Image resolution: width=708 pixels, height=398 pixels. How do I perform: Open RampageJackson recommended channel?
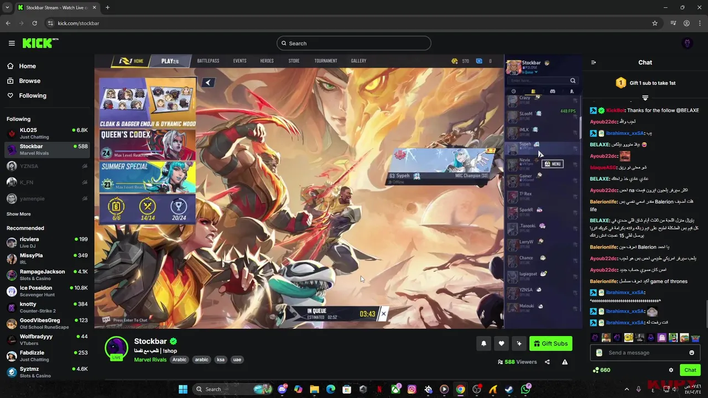tap(47, 275)
